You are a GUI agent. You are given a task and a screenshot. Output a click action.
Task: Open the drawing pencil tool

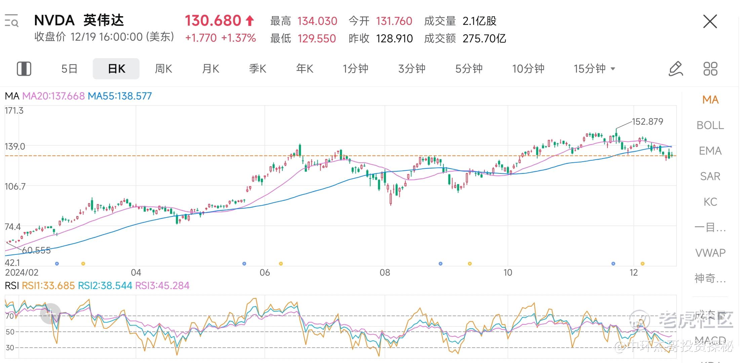676,69
